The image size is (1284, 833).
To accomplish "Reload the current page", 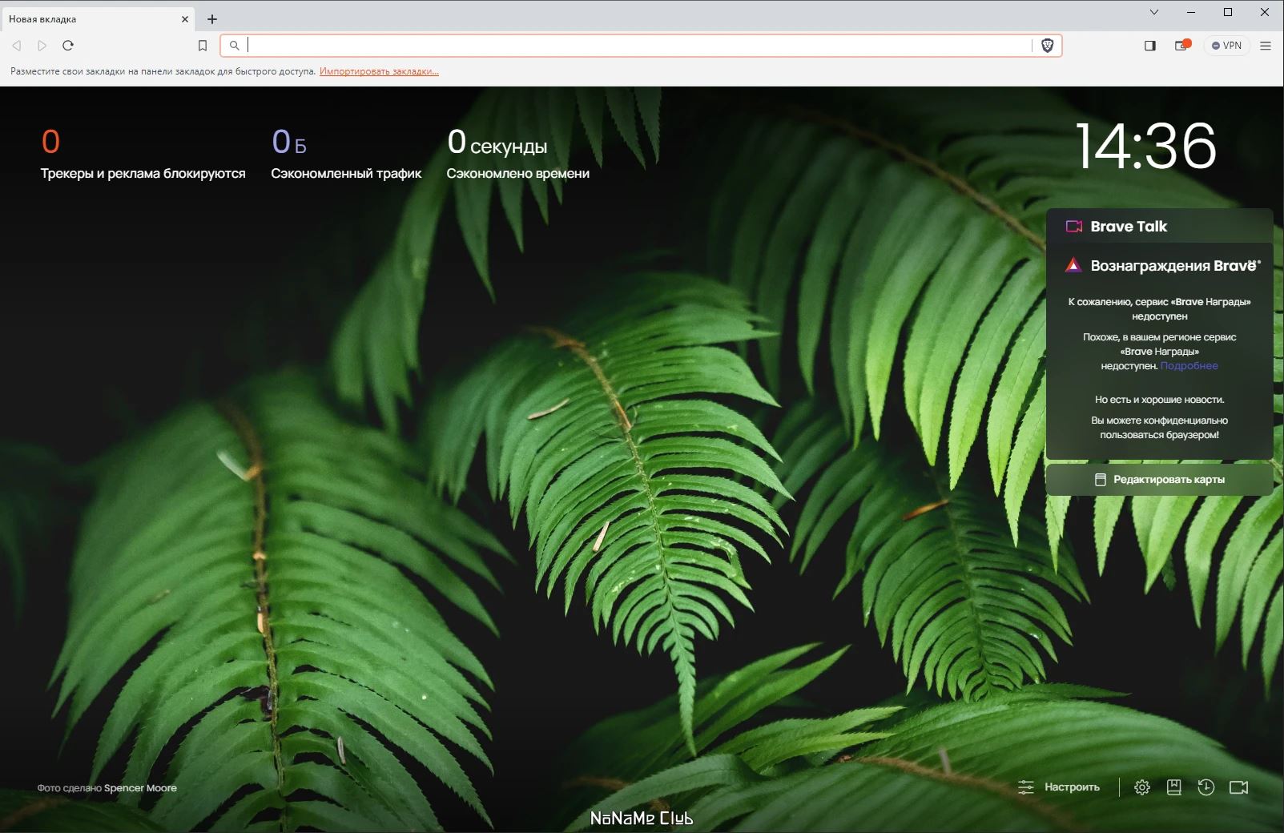I will [68, 46].
